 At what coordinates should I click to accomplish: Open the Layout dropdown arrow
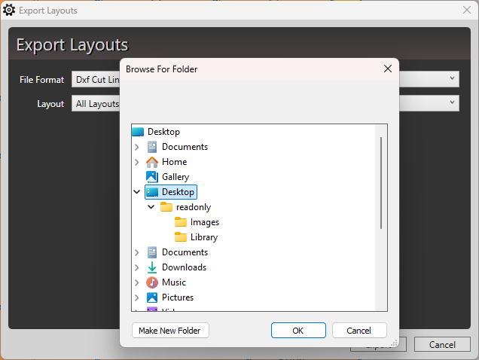(452, 102)
